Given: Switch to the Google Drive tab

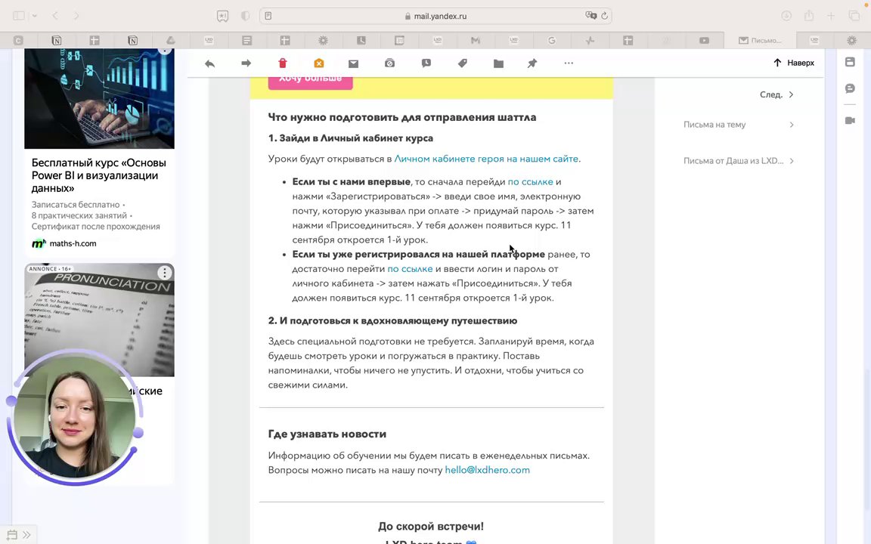Looking at the screenshot, I should pyautogui.click(x=171, y=40).
